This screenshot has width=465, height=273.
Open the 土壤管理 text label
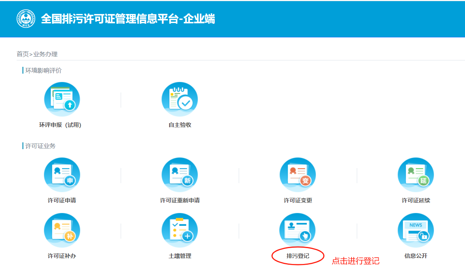point(180,256)
